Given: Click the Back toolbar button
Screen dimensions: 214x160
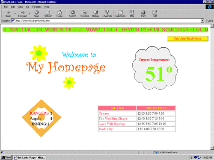Looking at the screenshot, I should [8, 14].
